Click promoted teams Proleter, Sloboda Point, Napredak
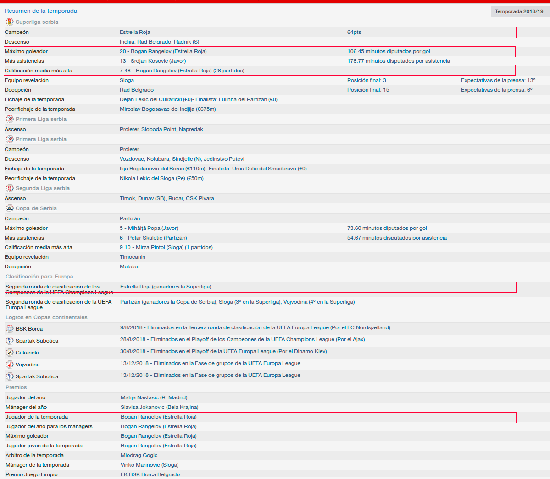 pyautogui.click(x=161, y=129)
